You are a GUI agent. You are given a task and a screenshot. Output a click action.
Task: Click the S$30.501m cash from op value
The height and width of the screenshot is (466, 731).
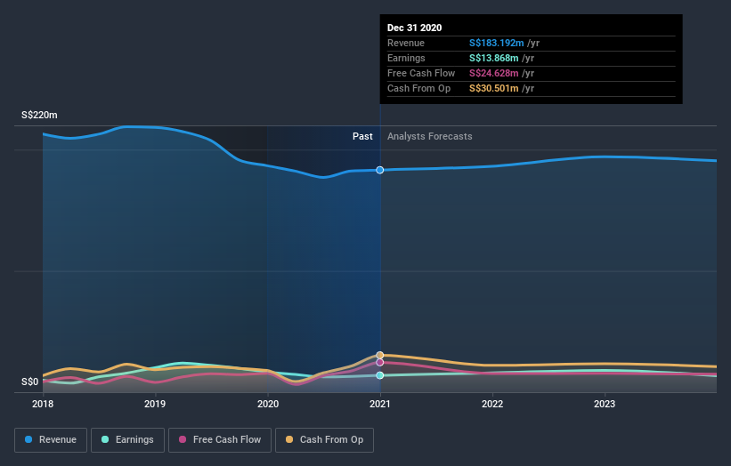click(493, 88)
